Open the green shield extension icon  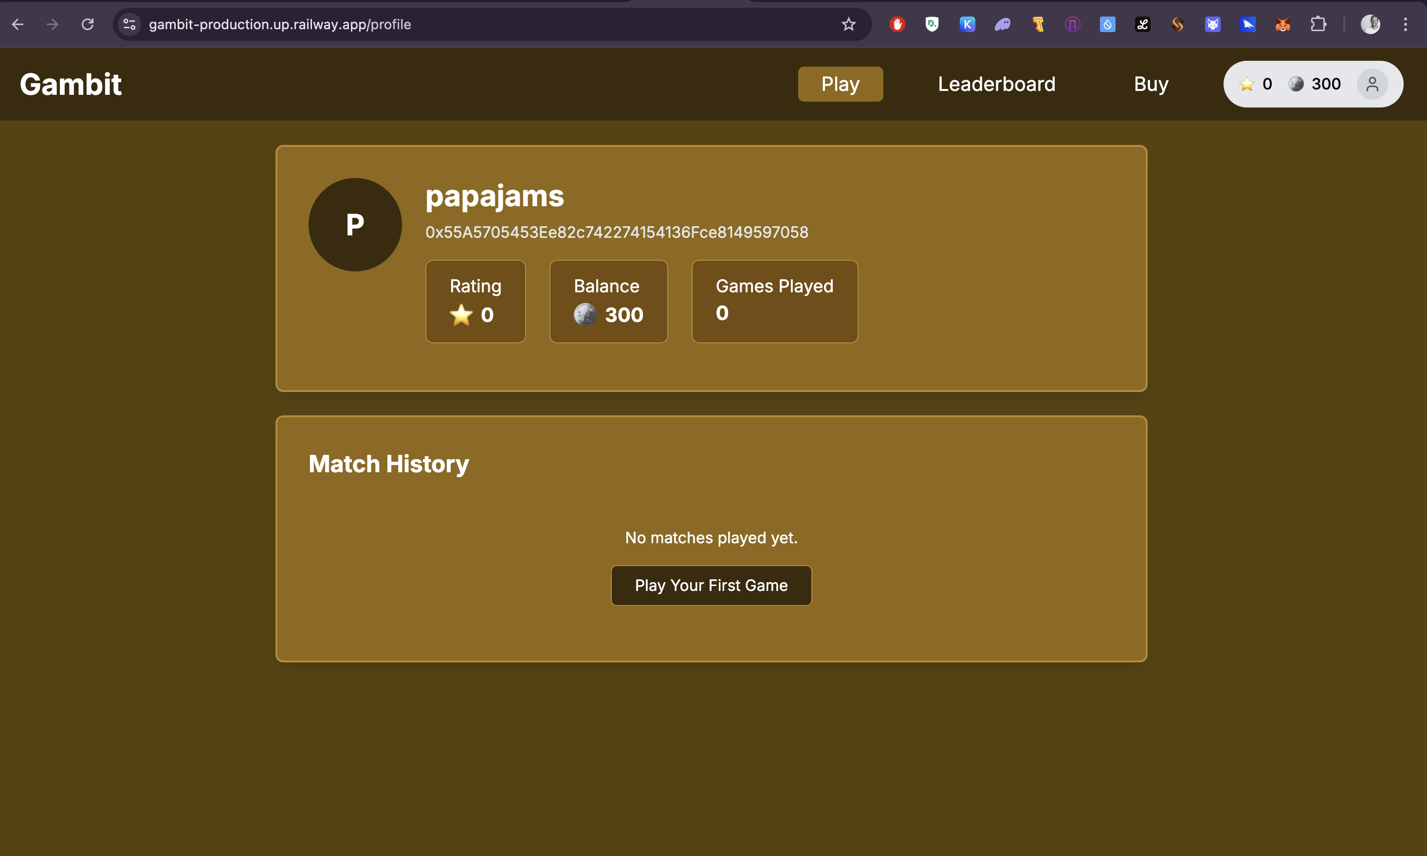(x=932, y=24)
